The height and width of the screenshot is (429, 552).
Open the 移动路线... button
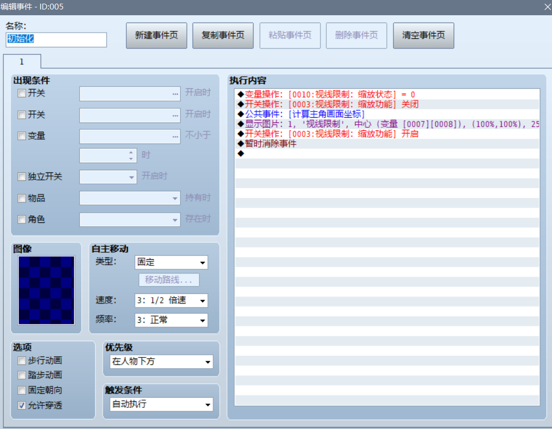pos(168,280)
